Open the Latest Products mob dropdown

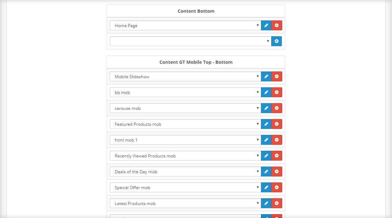pyautogui.click(x=185, y=203)
